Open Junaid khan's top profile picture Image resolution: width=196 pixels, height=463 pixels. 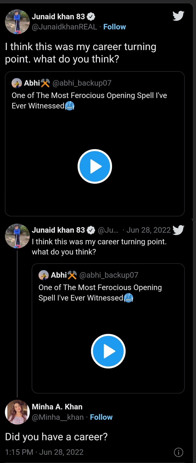pyautogui.click(x=17, y=22)
